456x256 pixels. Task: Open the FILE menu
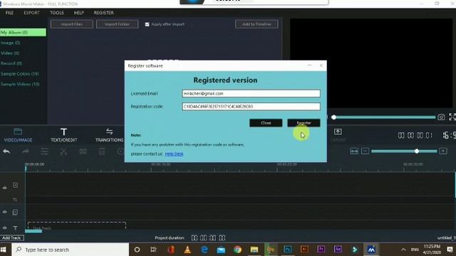coord(9,13)
